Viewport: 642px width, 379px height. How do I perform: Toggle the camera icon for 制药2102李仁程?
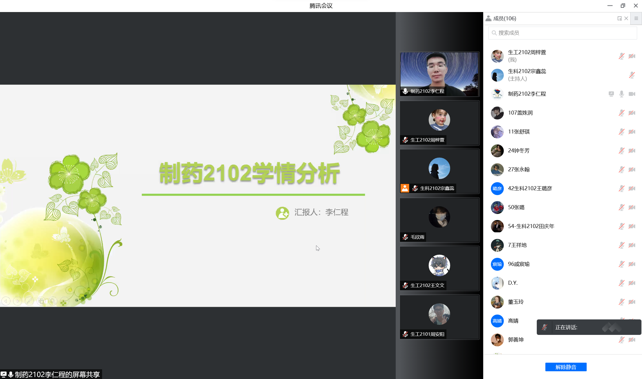(632, 94)
